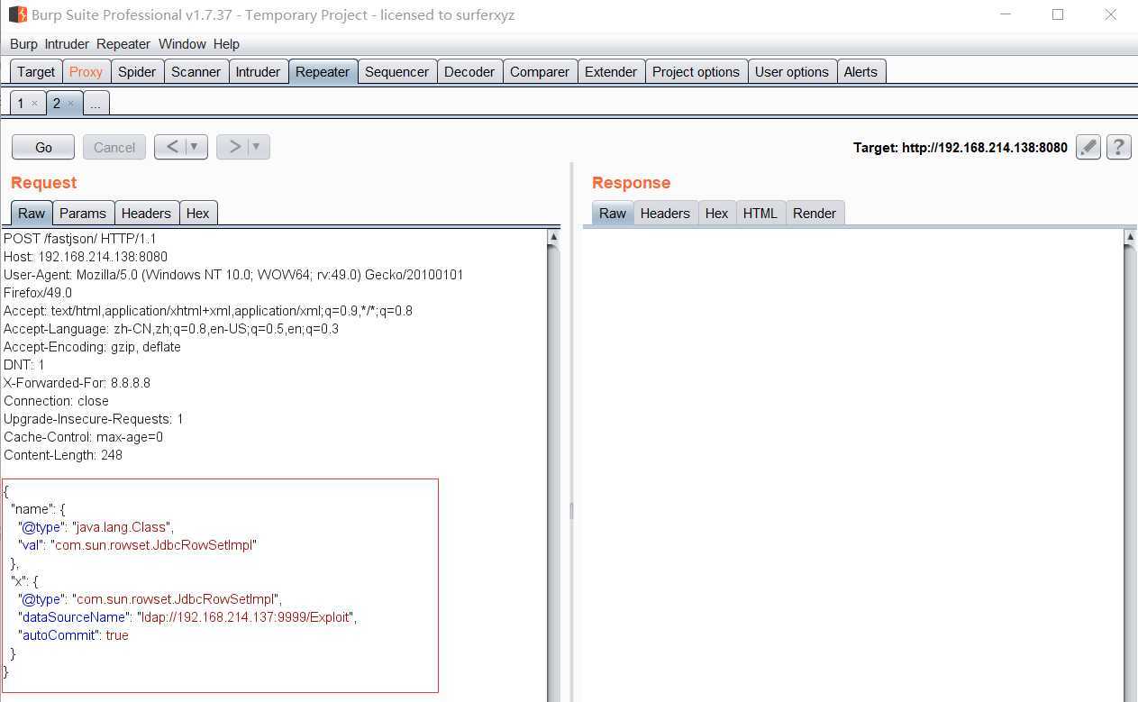Open the Alerts tab
This screenshot has width=1138, height=702.
[860, 72]
